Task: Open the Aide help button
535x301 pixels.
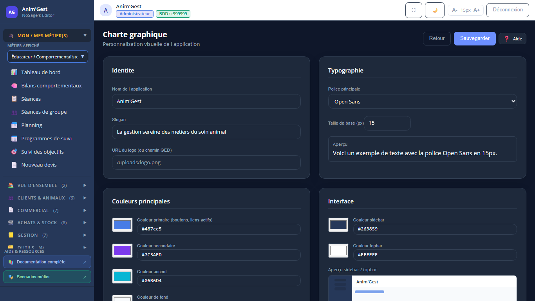Action: click(x=512, y=39)
